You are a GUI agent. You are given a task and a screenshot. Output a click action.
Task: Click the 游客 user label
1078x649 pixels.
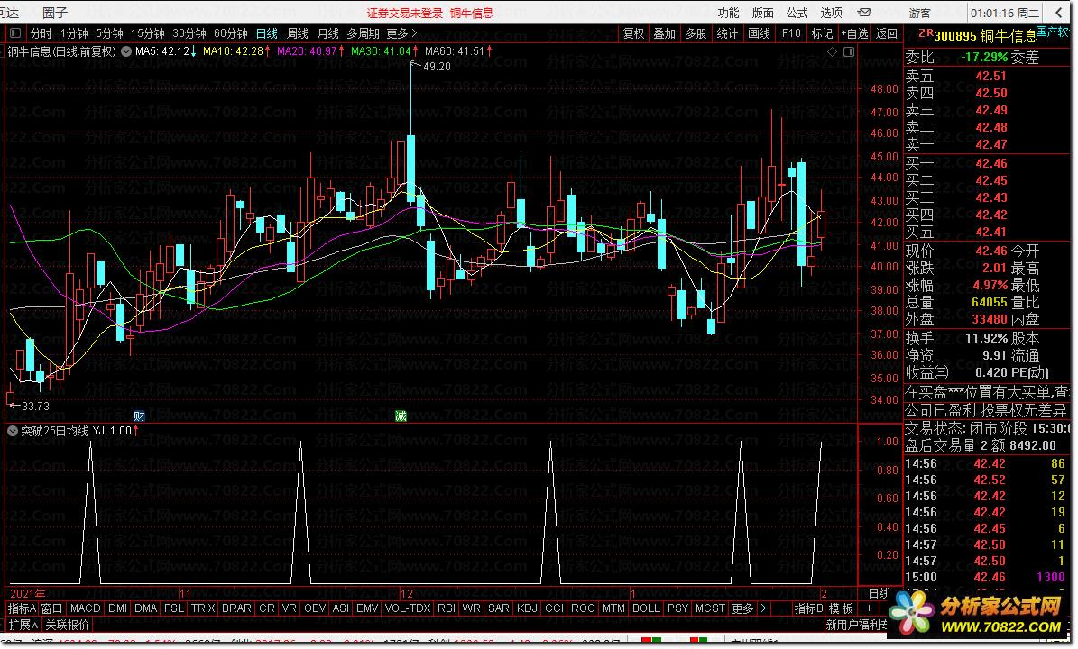(x=920, y=13)
